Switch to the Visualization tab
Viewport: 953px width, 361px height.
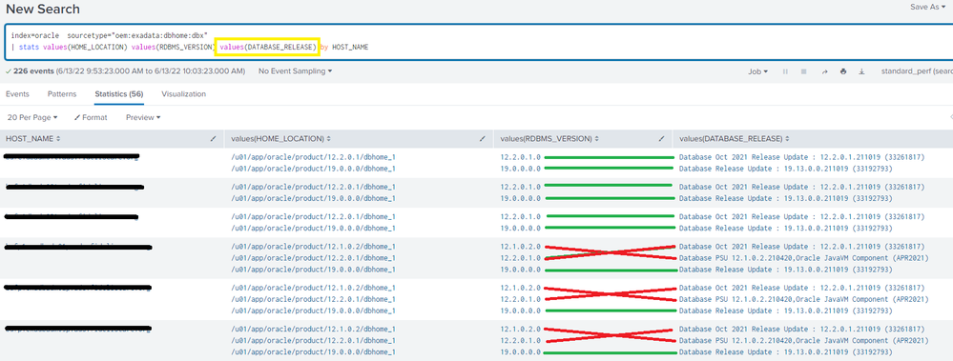183,94
